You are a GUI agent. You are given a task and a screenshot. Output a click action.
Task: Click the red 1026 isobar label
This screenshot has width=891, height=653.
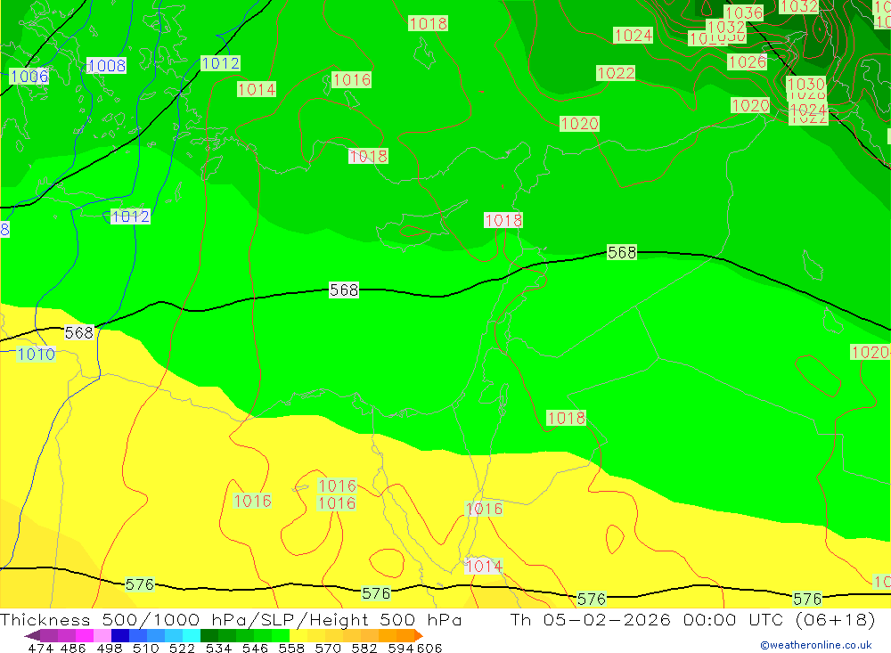pos(748,61)
